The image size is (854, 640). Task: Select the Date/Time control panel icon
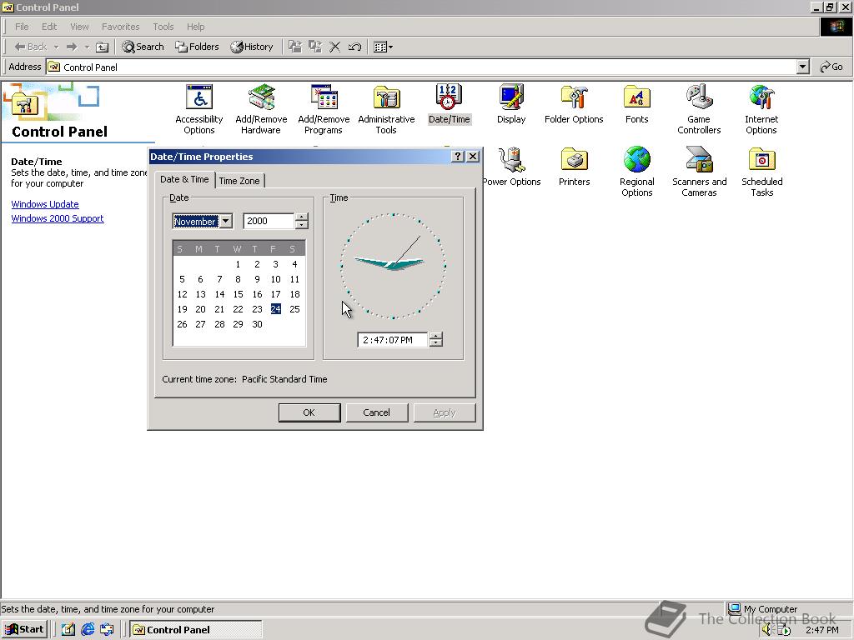click(x=449, y=104)
